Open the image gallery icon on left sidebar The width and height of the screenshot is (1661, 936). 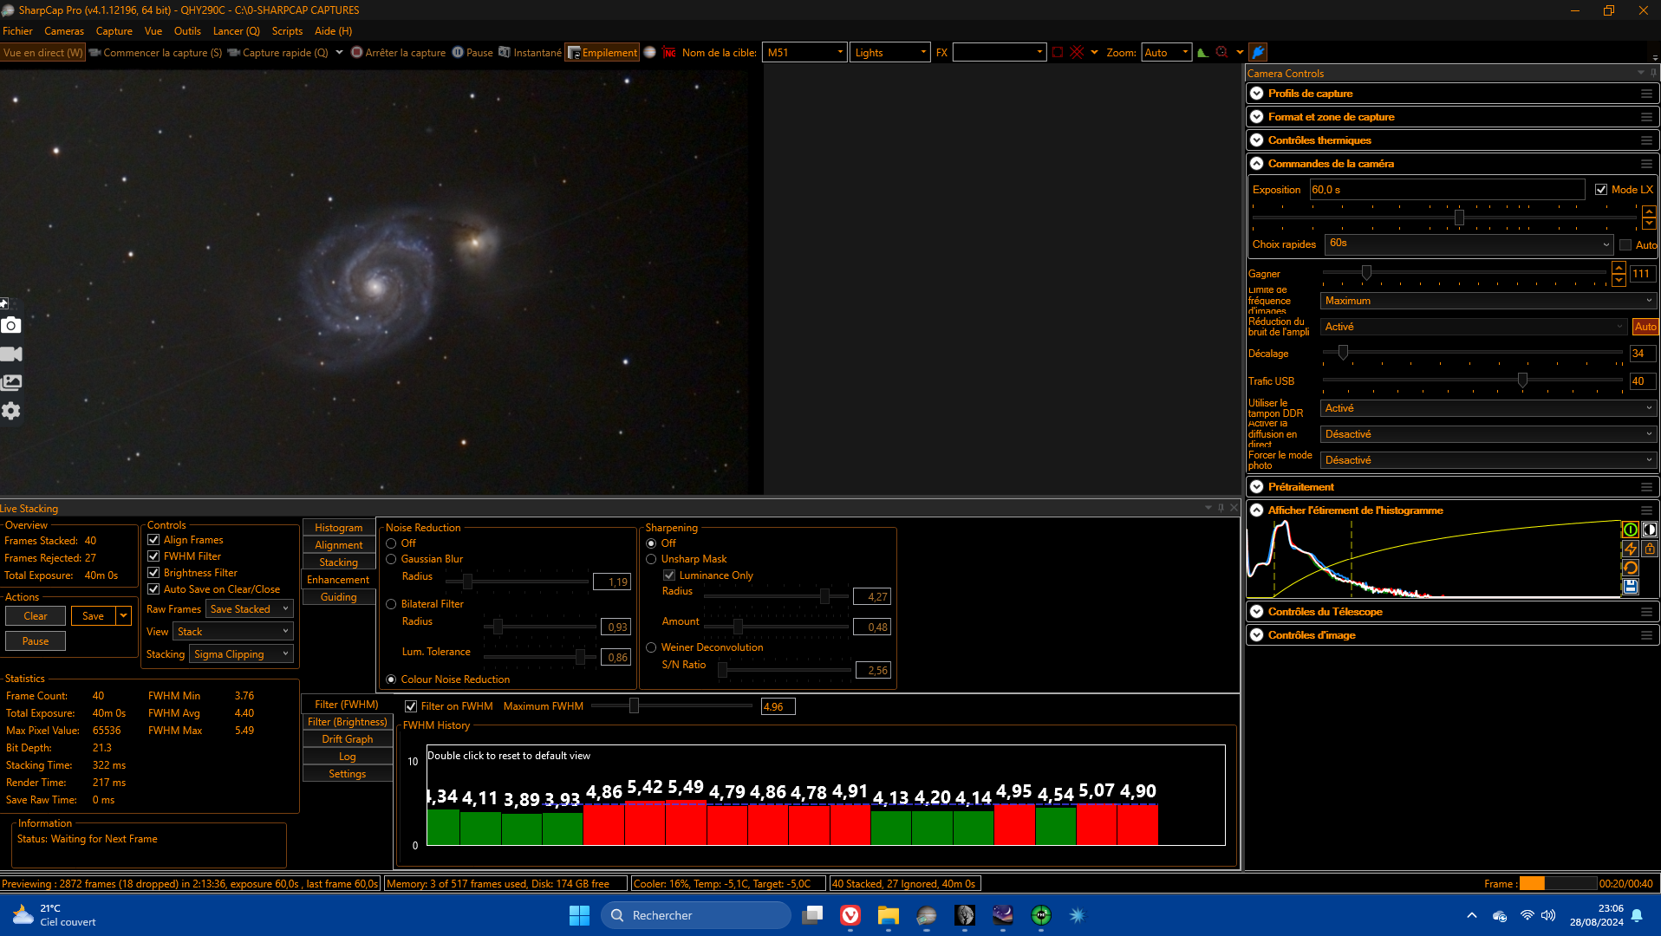(11, 382)
